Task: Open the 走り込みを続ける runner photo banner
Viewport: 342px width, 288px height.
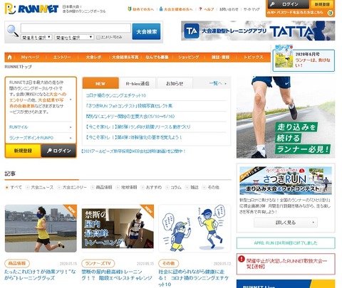Action: click(286, 117)
